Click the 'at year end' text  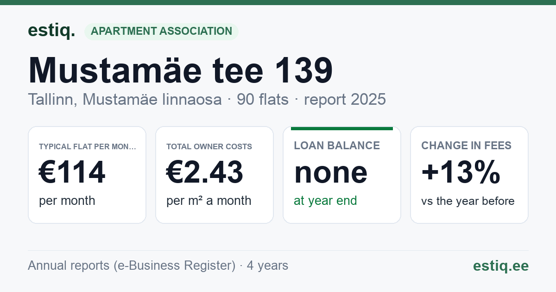pyautogui.click(x=325, y=201)
